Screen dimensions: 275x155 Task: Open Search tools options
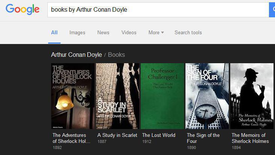point(188,33)
